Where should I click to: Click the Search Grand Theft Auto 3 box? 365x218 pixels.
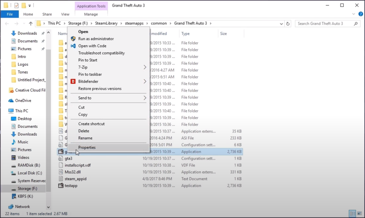click(x=325, y=24)
